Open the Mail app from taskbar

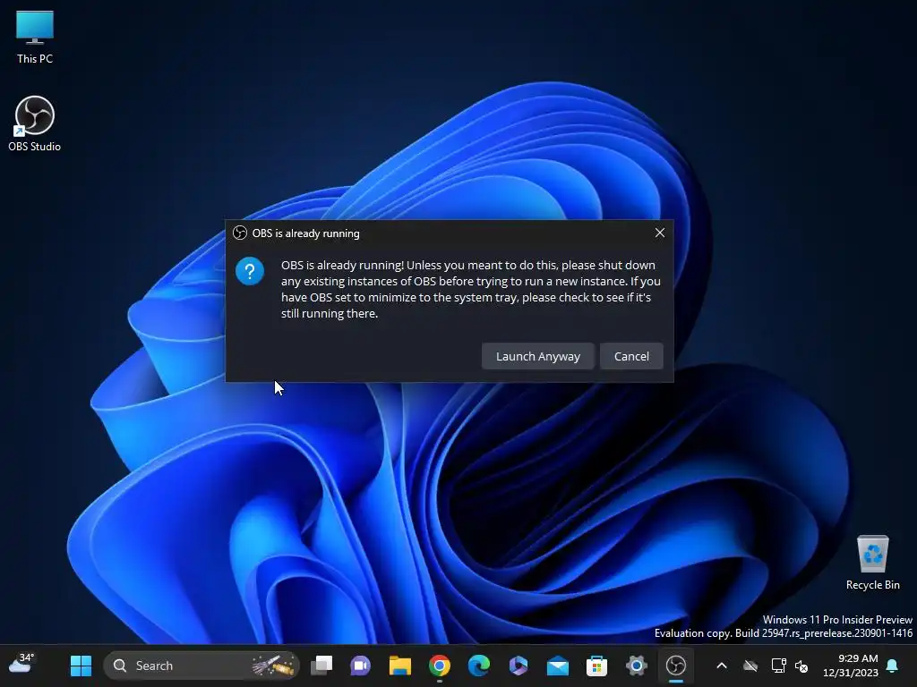[x=558, y=666]
